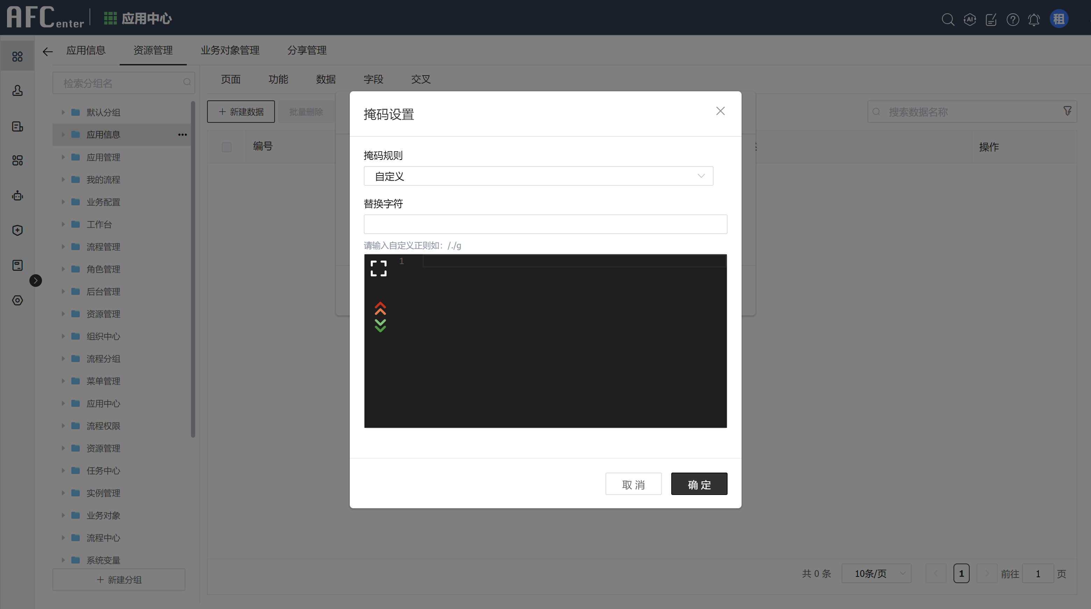Screen dimensions: 1091x609
Task: Open the filter icon beside the data search box
Action: [1068, 111]
